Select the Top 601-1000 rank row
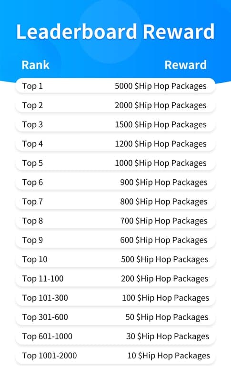Image resolution: width=231 pixels, height=366 pixels. pyautogui.click(x=115, y=336)
